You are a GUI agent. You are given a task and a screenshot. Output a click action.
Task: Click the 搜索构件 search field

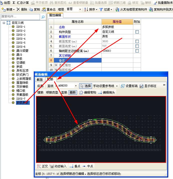(20, 17)
